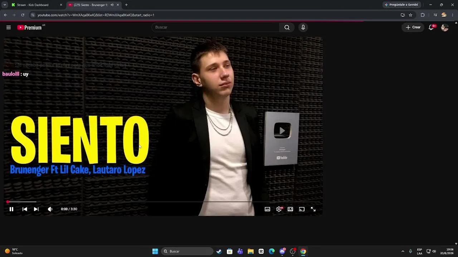Switch to Google Chrome taskbar icon
Viewport: 458px width, 257px height.
tap(303, 251)
